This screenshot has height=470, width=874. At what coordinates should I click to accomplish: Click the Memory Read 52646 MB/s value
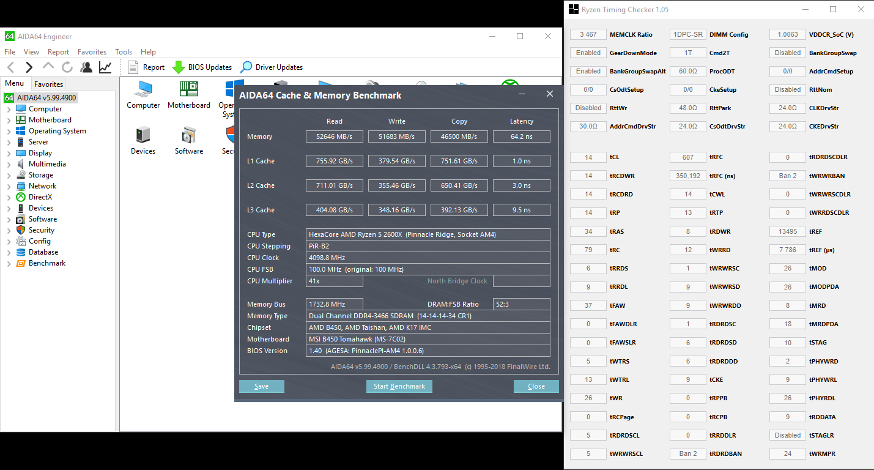click(x=335, y=136)
